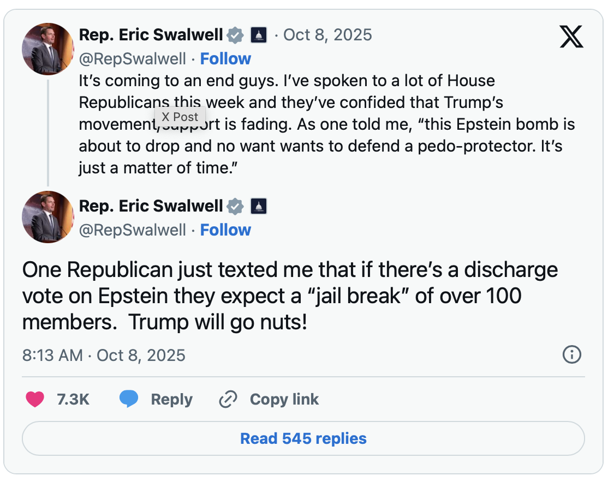Click the 7.3K likes count
The image size is (608, 482).
(x=73, y=400)
